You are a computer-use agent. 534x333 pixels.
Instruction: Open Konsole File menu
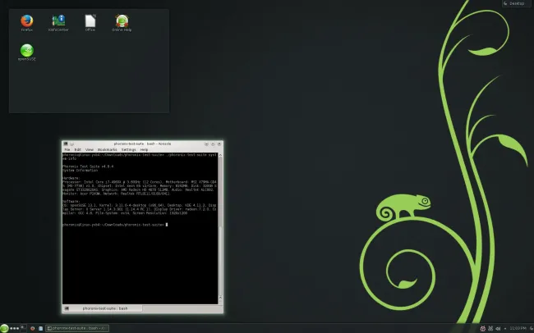(x=67, y=149)
